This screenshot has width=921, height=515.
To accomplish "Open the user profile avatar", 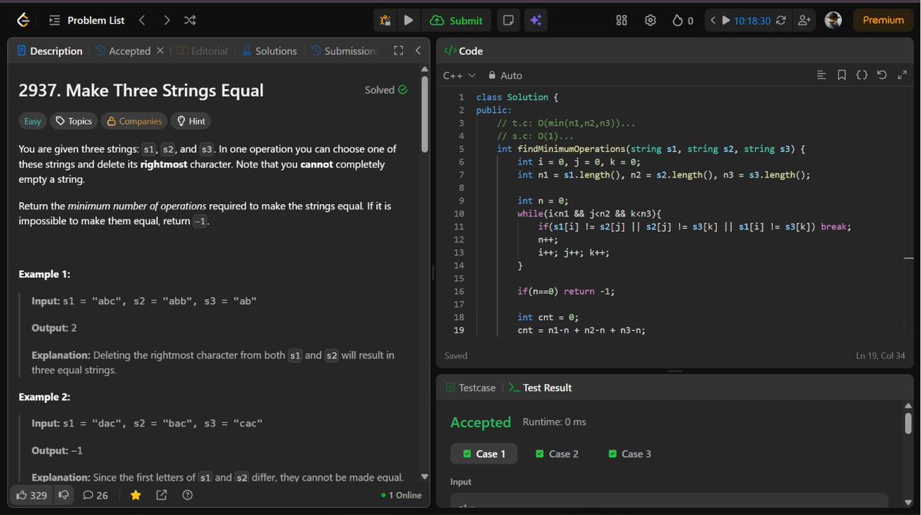I will coord(834,21).
